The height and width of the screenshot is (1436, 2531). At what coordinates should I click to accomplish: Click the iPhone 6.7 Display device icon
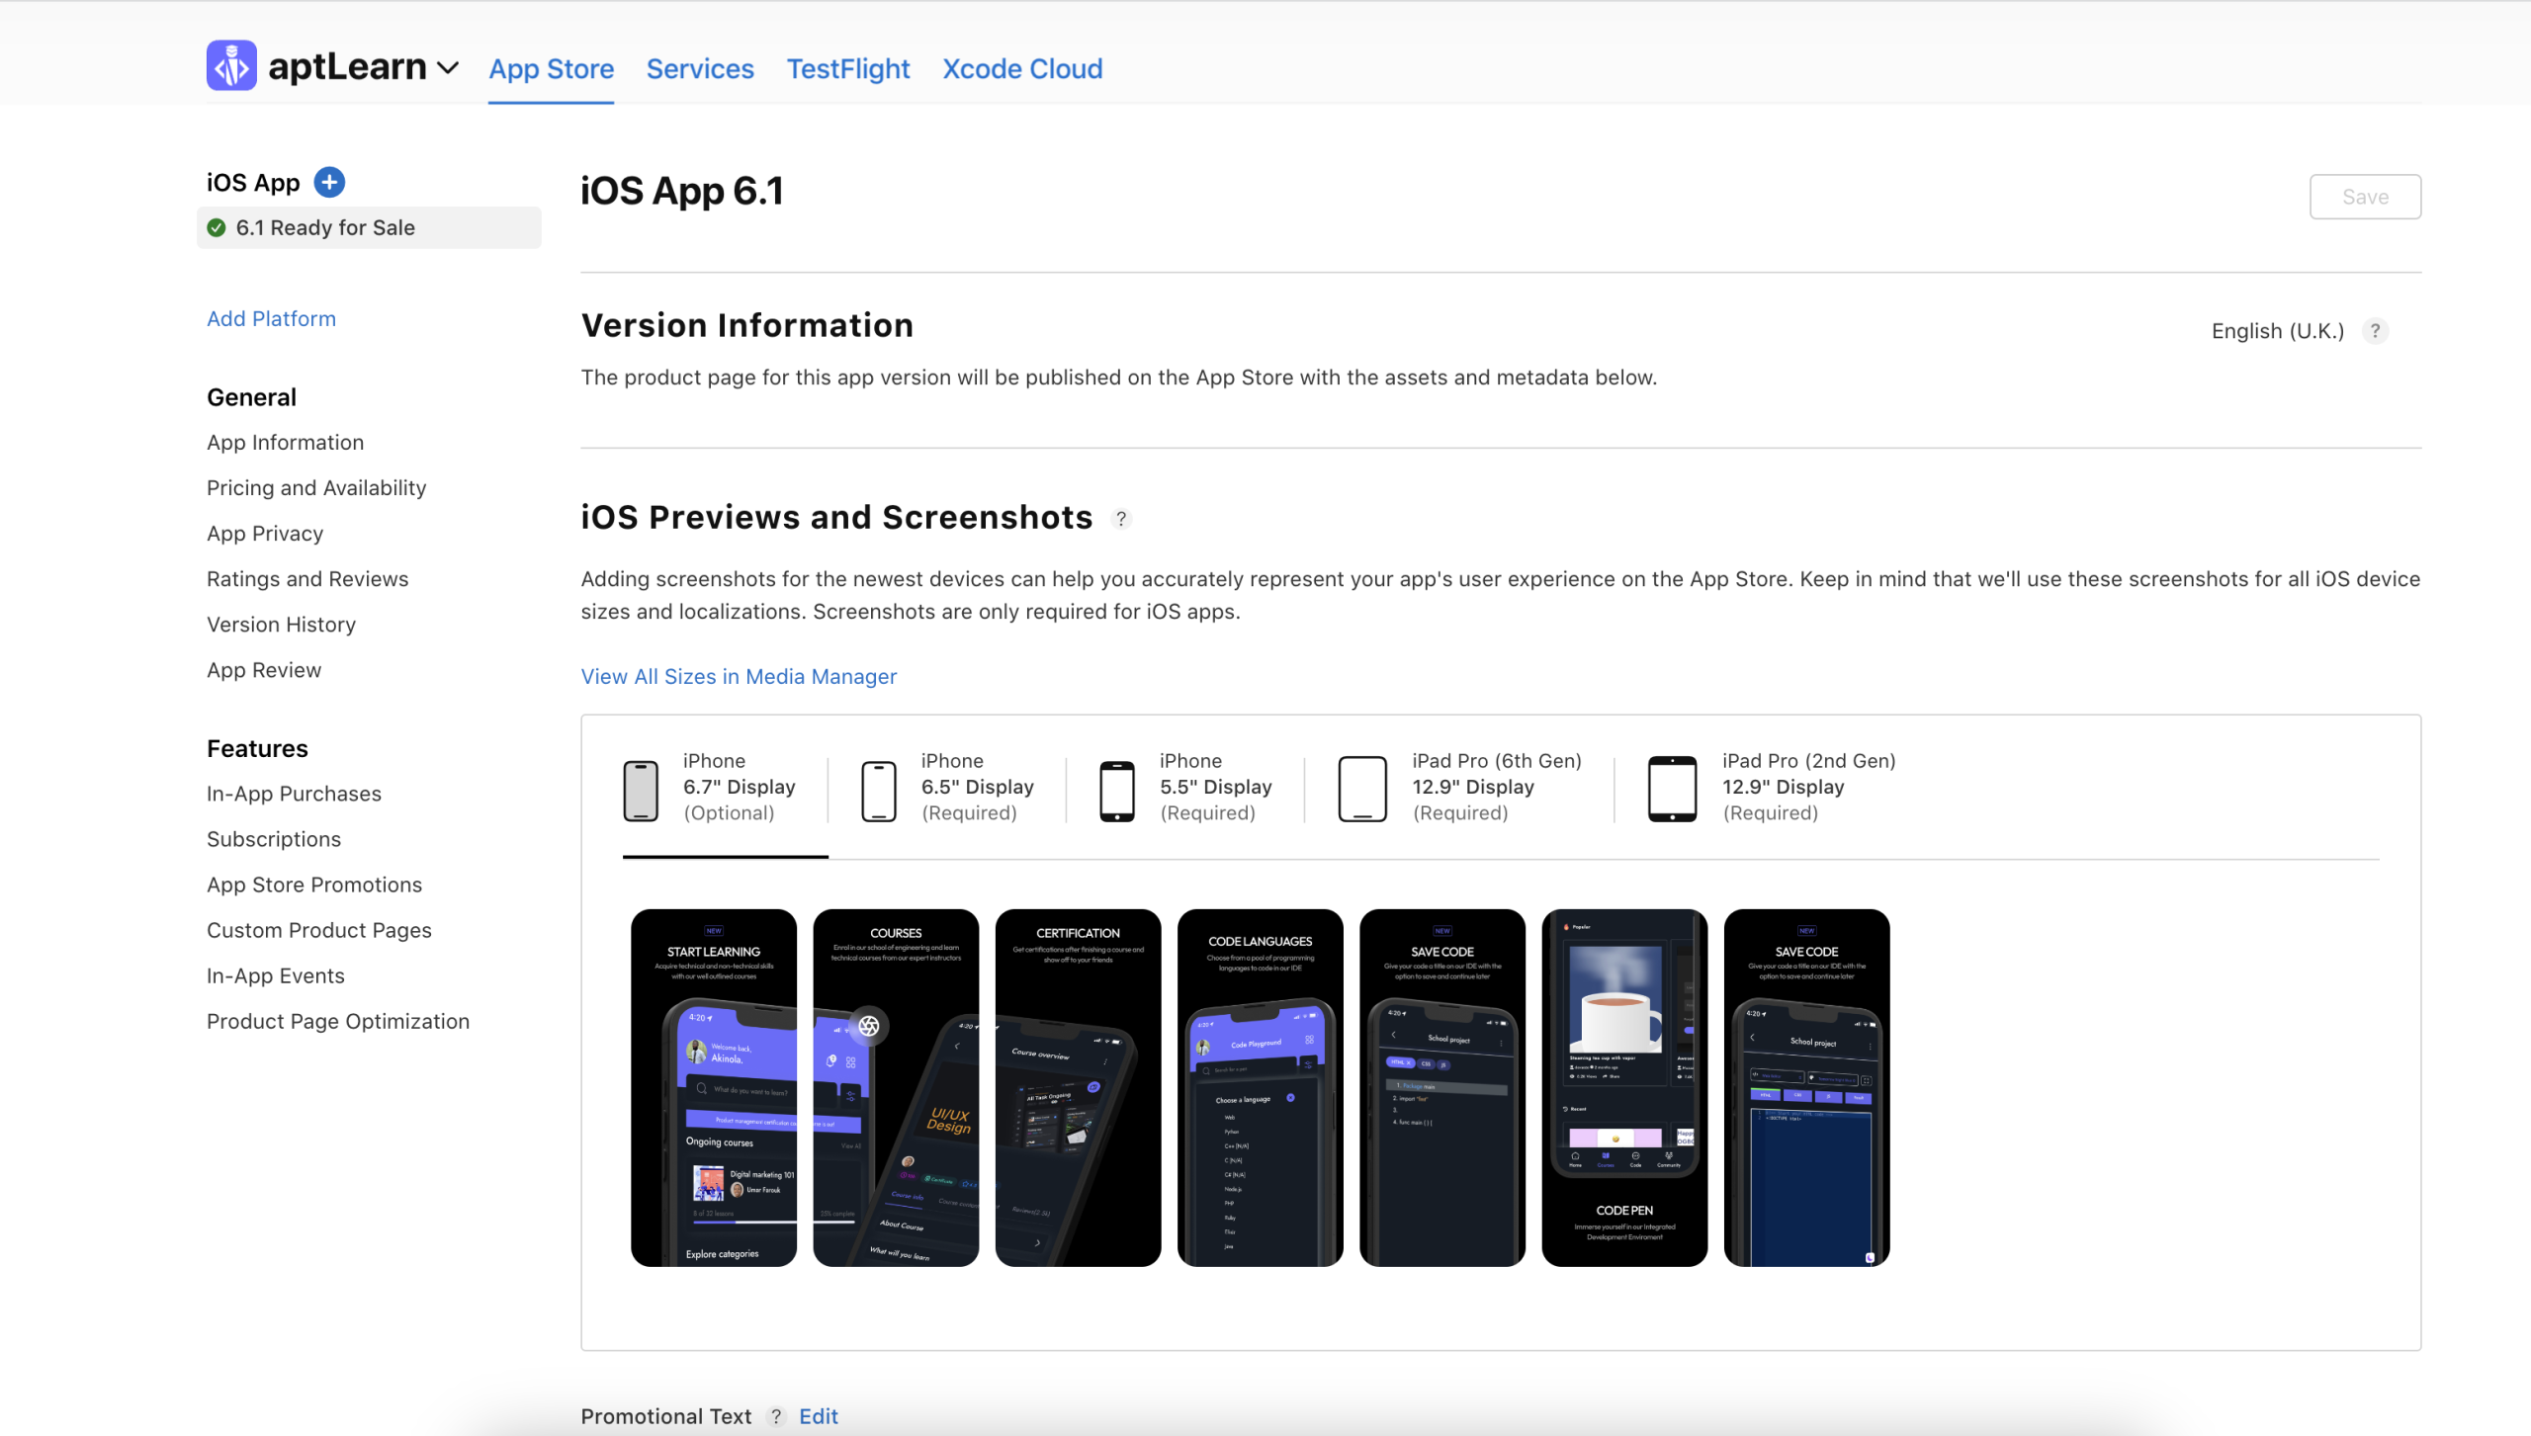pos(644,788)
